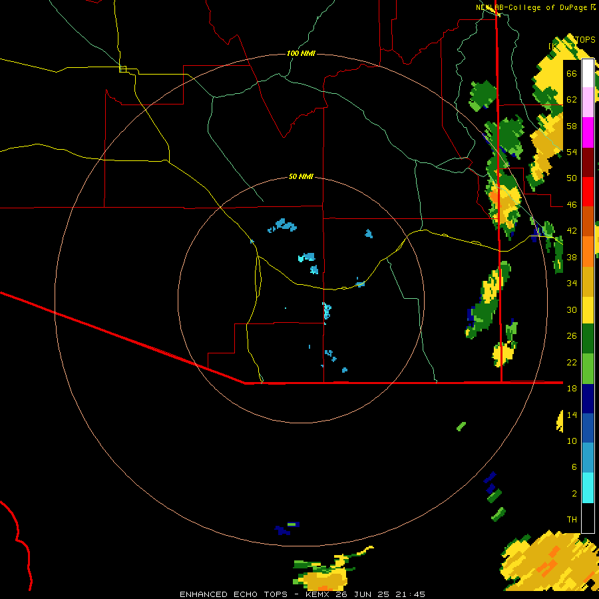
Task: Click the 'KEMX' radar site identifier
Action: point(319,594)
